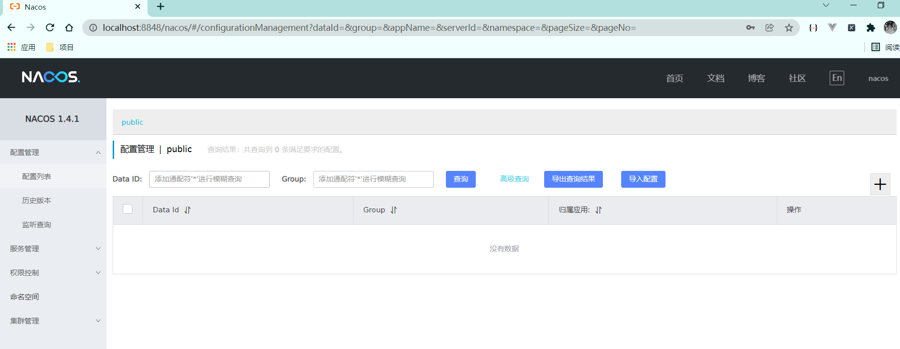Open 高级查询 advanced search link
Viewport: 900px width, 349px height.
[x=514, y=179]
